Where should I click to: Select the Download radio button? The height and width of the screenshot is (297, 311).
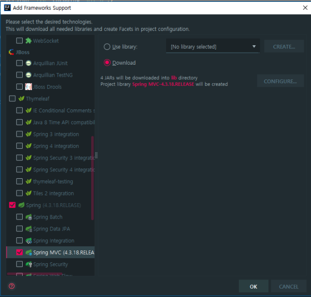point(107,63)
